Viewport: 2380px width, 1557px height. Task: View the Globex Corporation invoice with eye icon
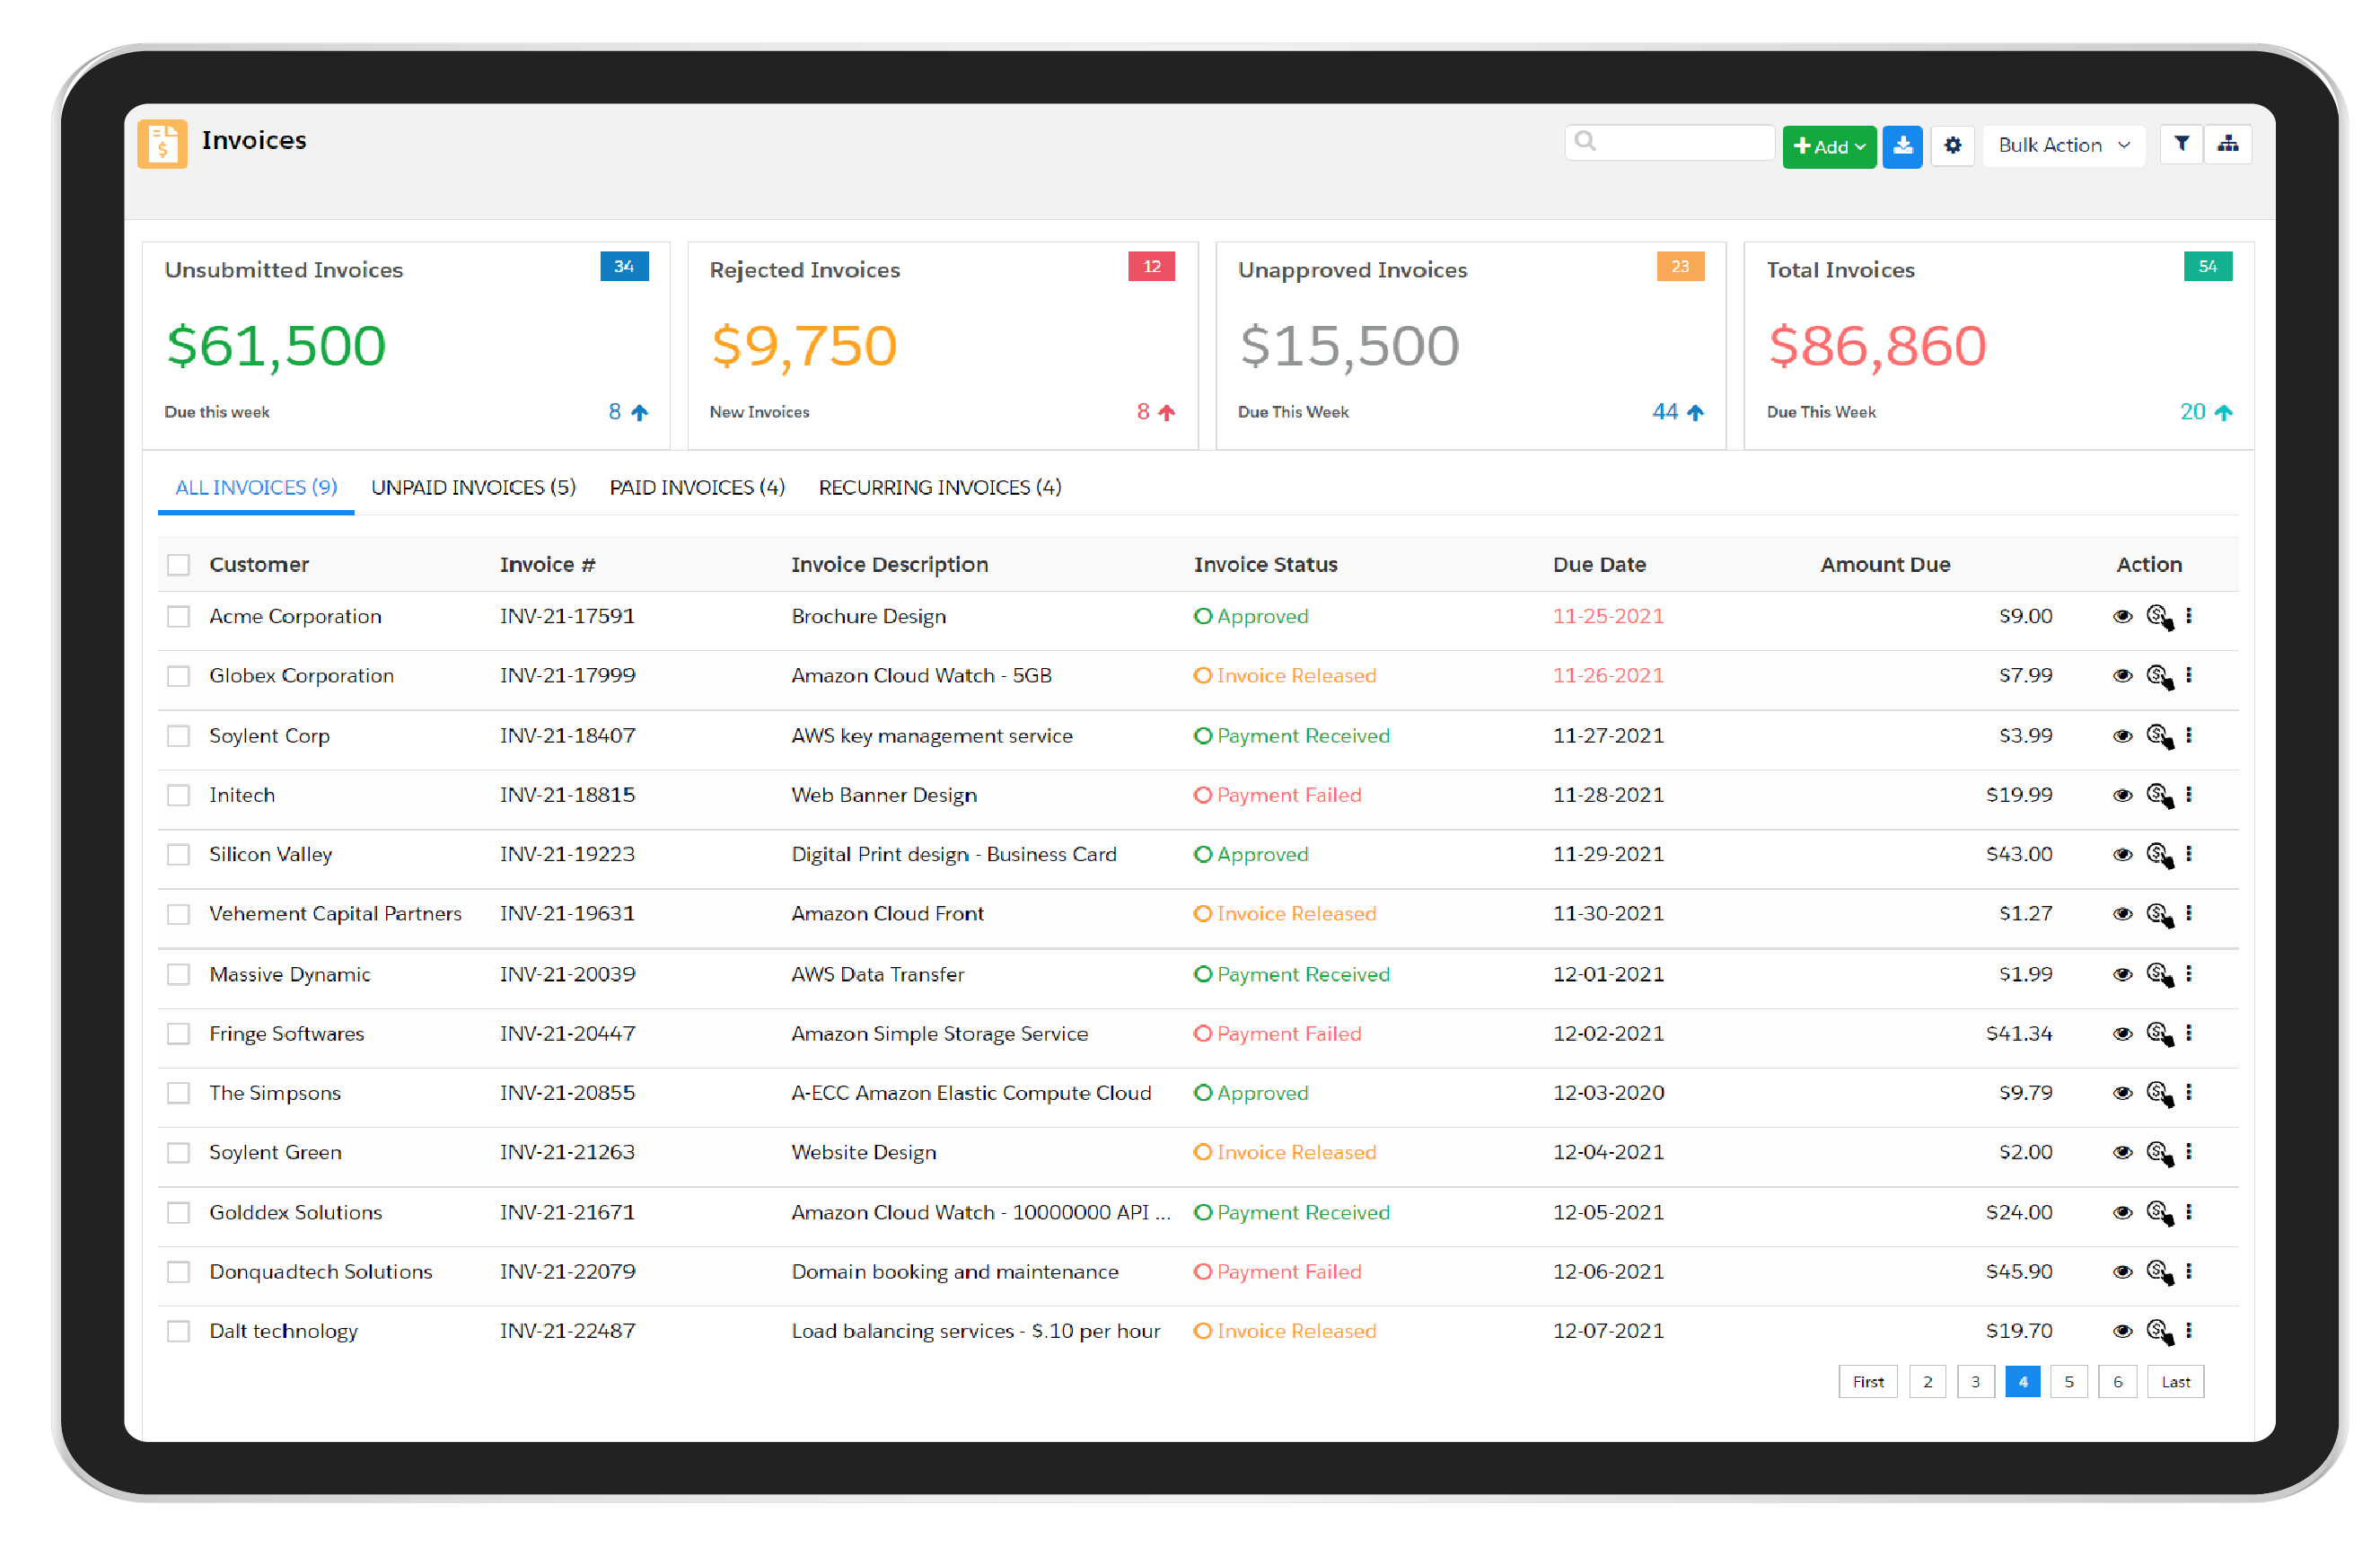[2122, 676]
